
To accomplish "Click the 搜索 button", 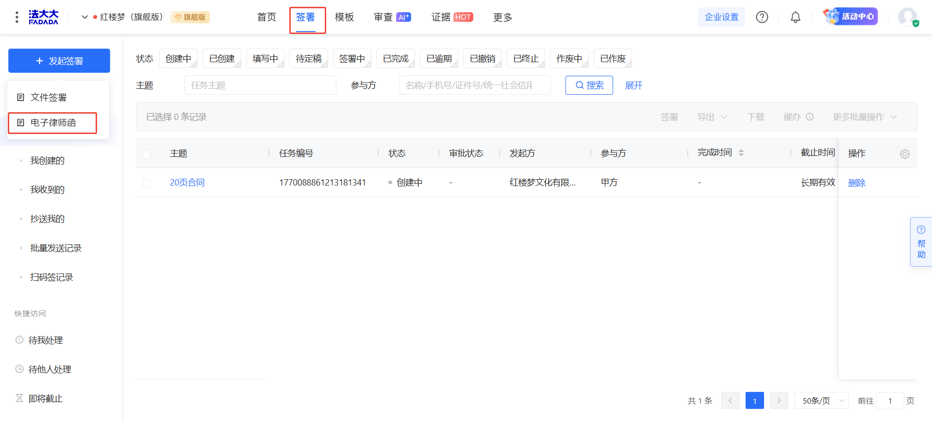I will [x=589, y=85].
